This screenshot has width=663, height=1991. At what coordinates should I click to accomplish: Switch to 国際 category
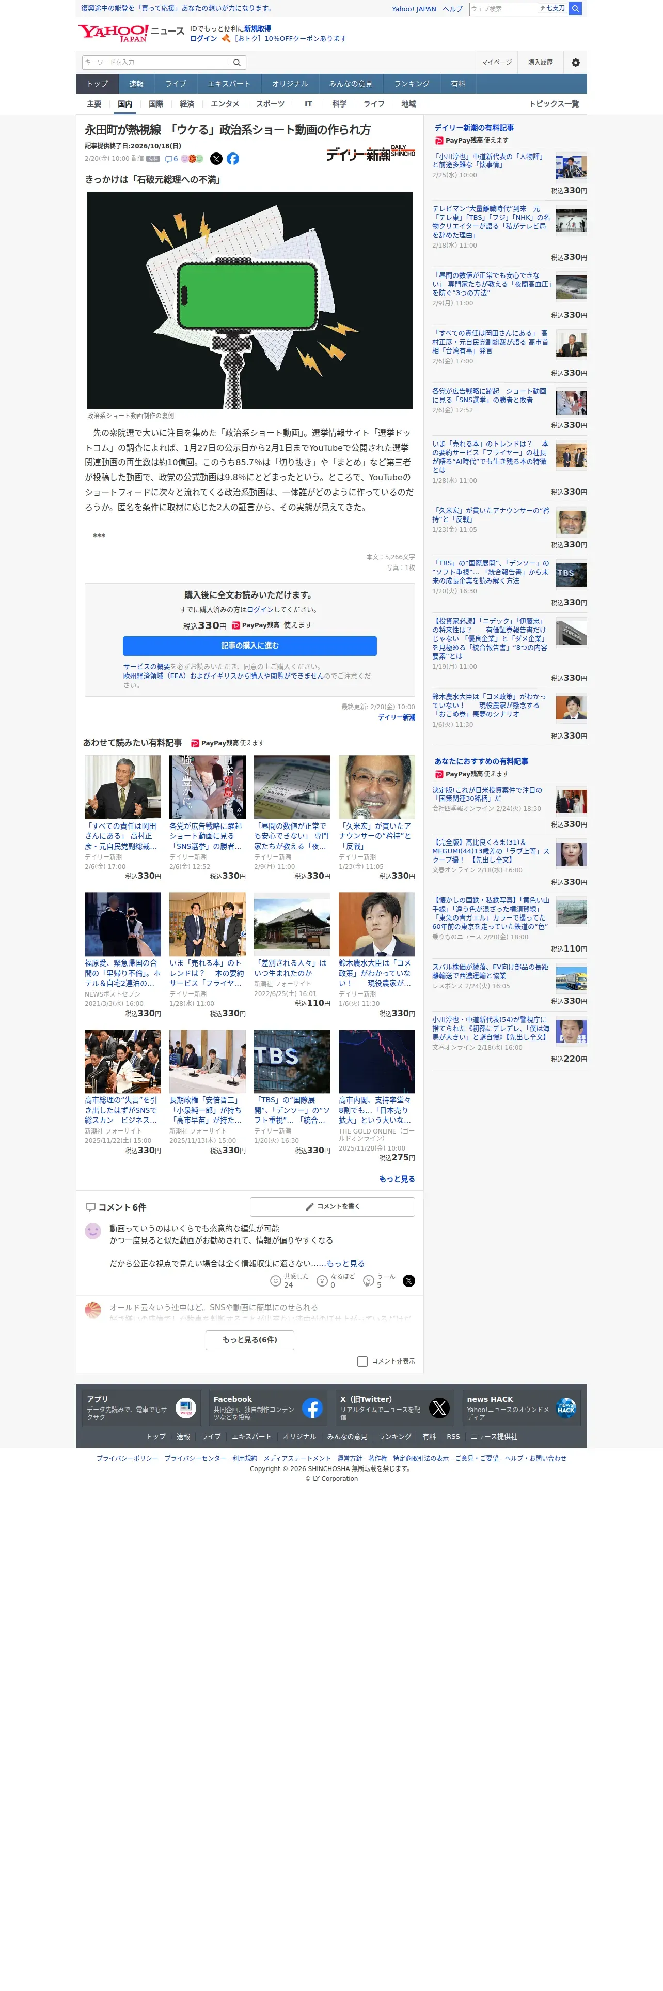[156, 103]
